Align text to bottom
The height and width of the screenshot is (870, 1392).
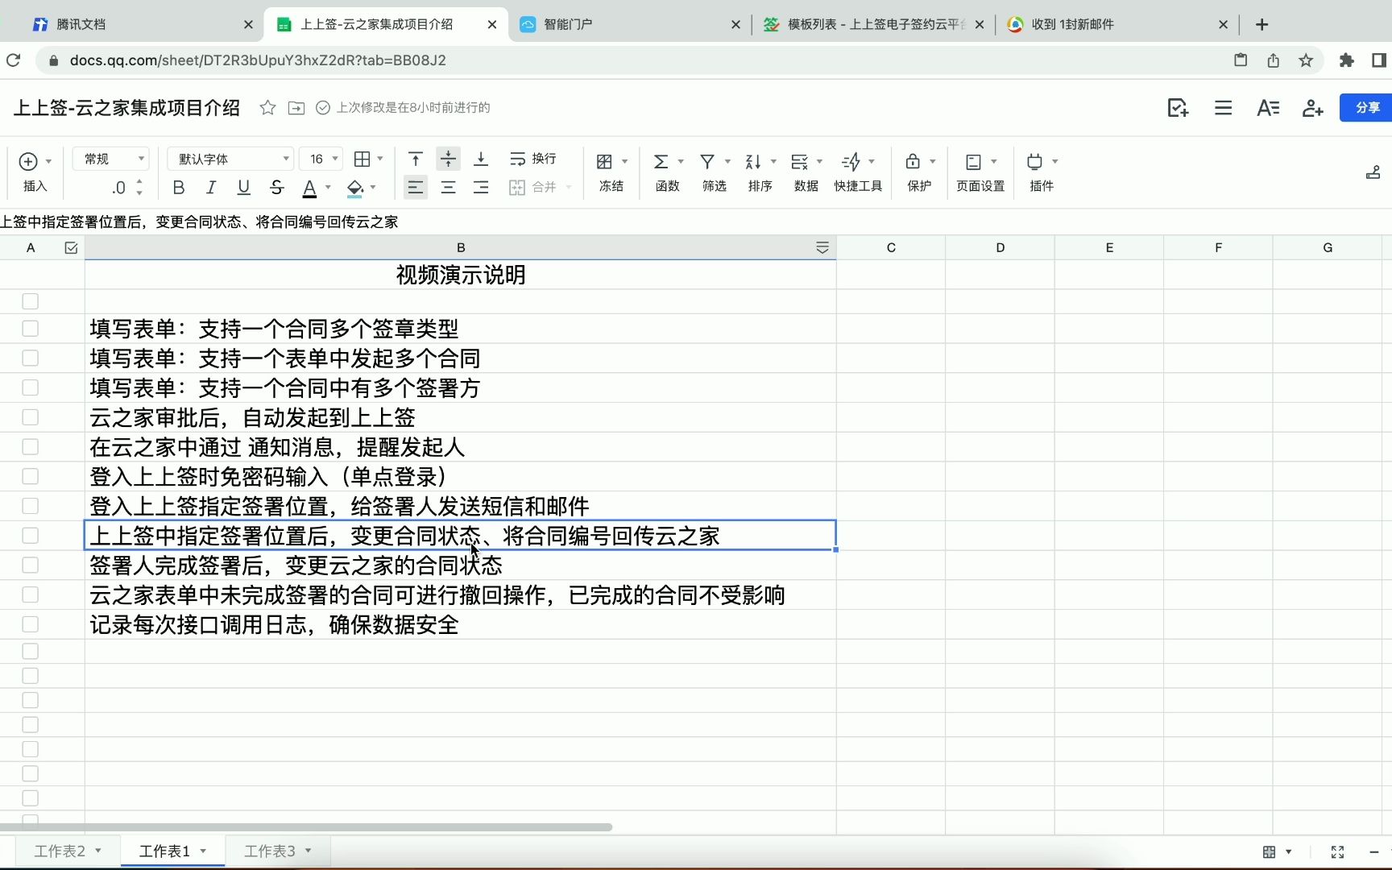(x=481, y=159)
